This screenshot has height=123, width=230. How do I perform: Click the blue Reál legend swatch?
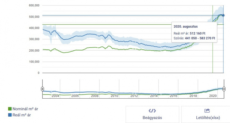pyautogui.click(x=9, y=115)
